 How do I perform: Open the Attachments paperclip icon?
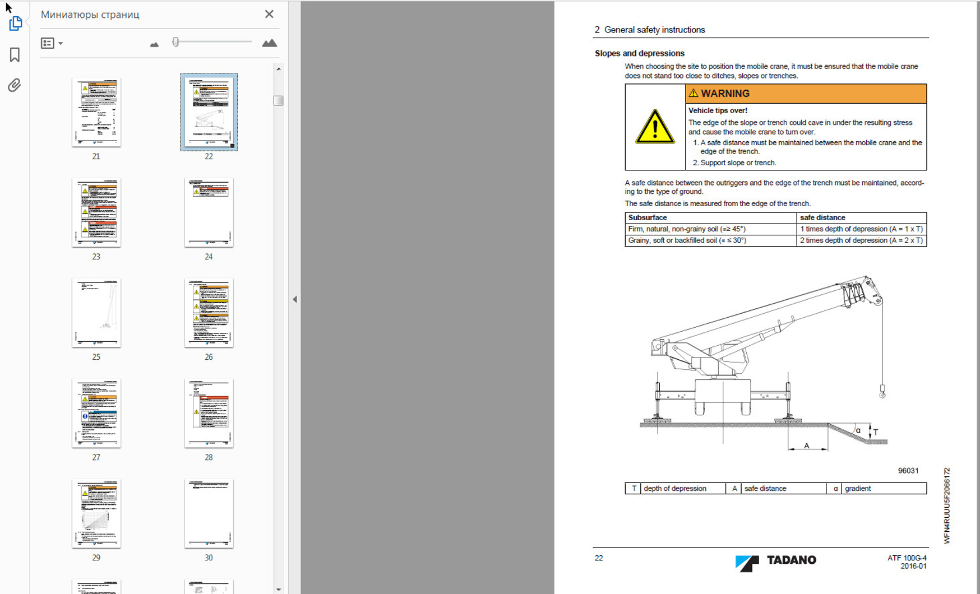pyautogui.click(x=15, y=85)
